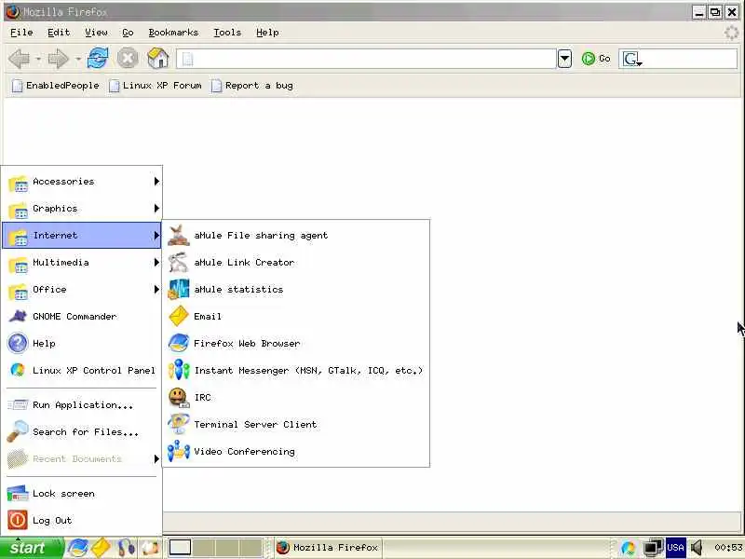Launch aMule File sharing agent

(296, 236)
